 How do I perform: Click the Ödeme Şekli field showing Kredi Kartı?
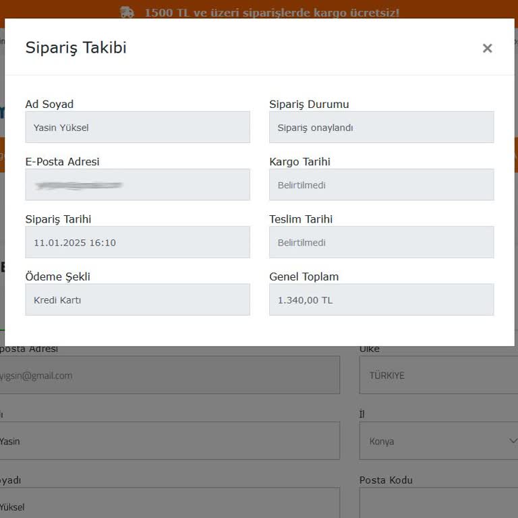[x=138, y=299]
